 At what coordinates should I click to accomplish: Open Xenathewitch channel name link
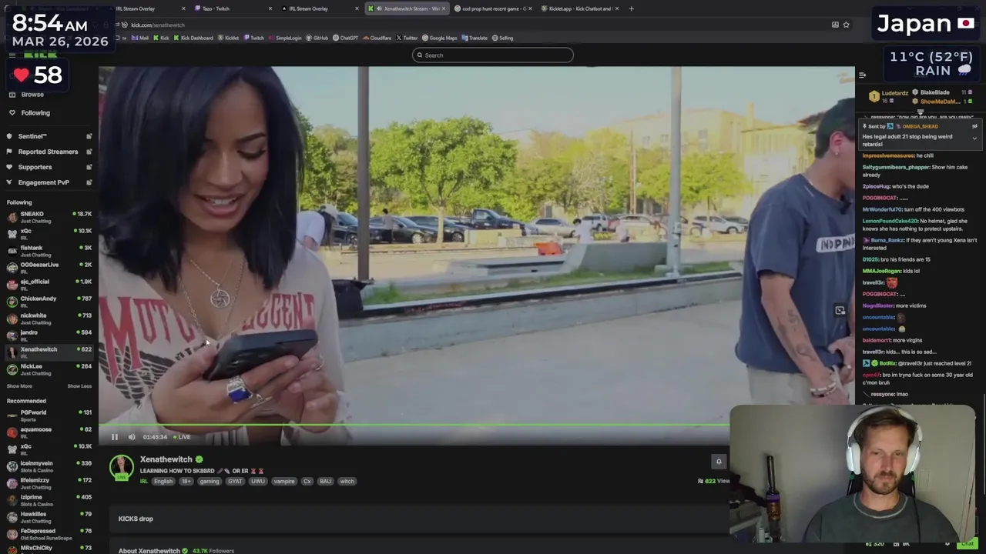tap(166, 459)
